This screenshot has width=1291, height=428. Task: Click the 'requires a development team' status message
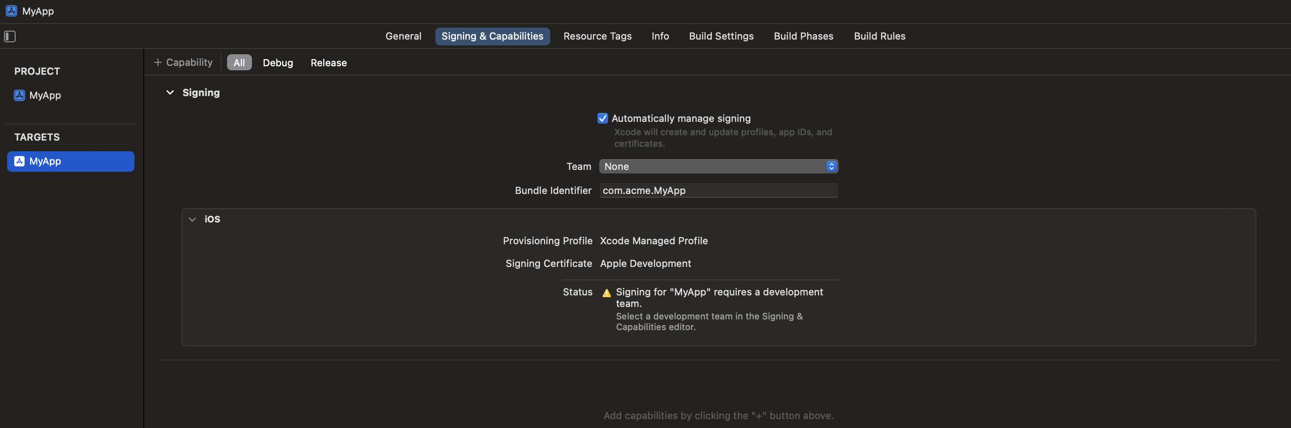click(719, 297)
